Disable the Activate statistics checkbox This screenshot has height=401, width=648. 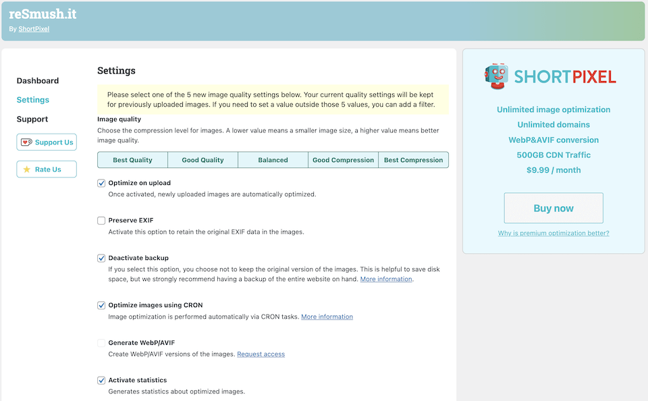(x=101, y=380)
